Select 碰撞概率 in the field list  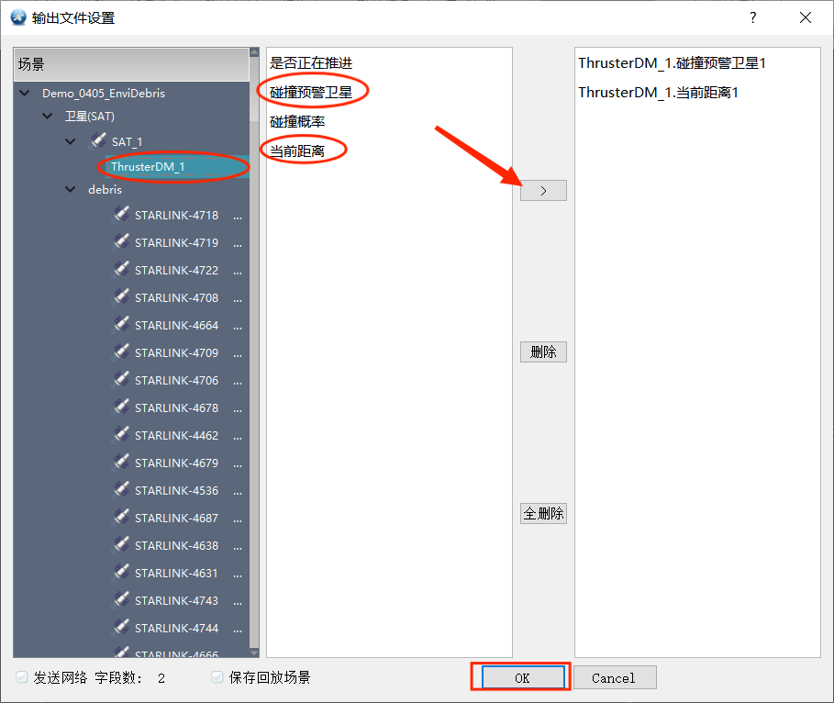click(x=297, y=122)
